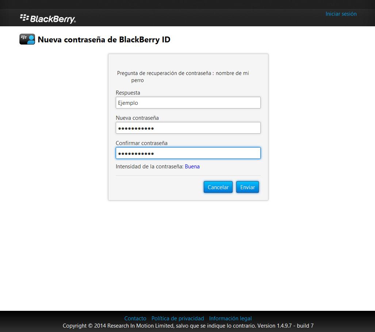Select the Respuesta input containing Ejemplo
Image resolution: width=375 pixels, height=332 pixels.
click(x=188, y=103)
